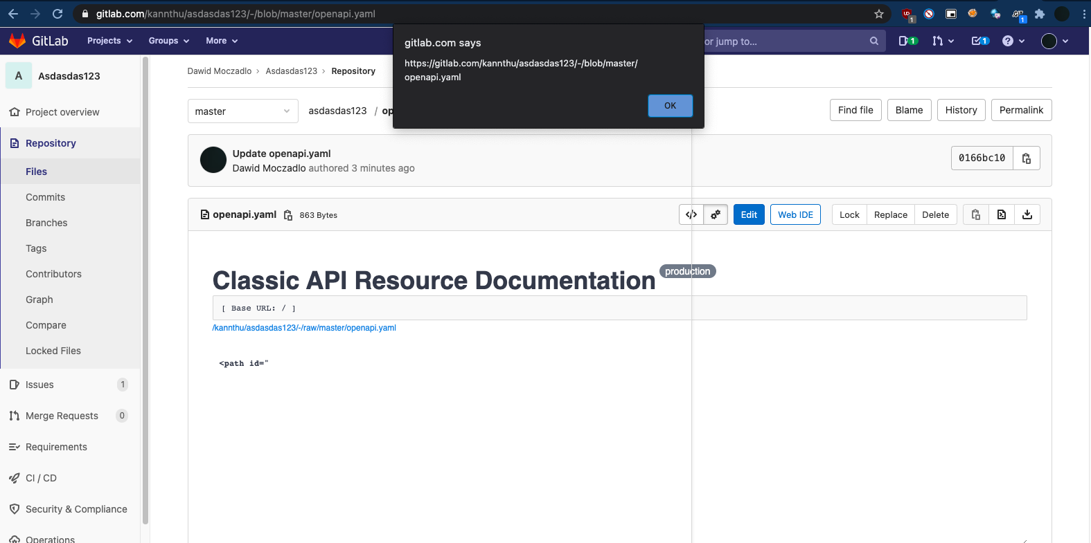Open raw file view icon
The width and height of the screenshot is (1091, 543).
pos(1002,214)
